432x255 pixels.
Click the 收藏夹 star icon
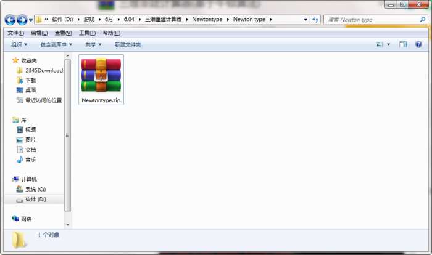15,60
